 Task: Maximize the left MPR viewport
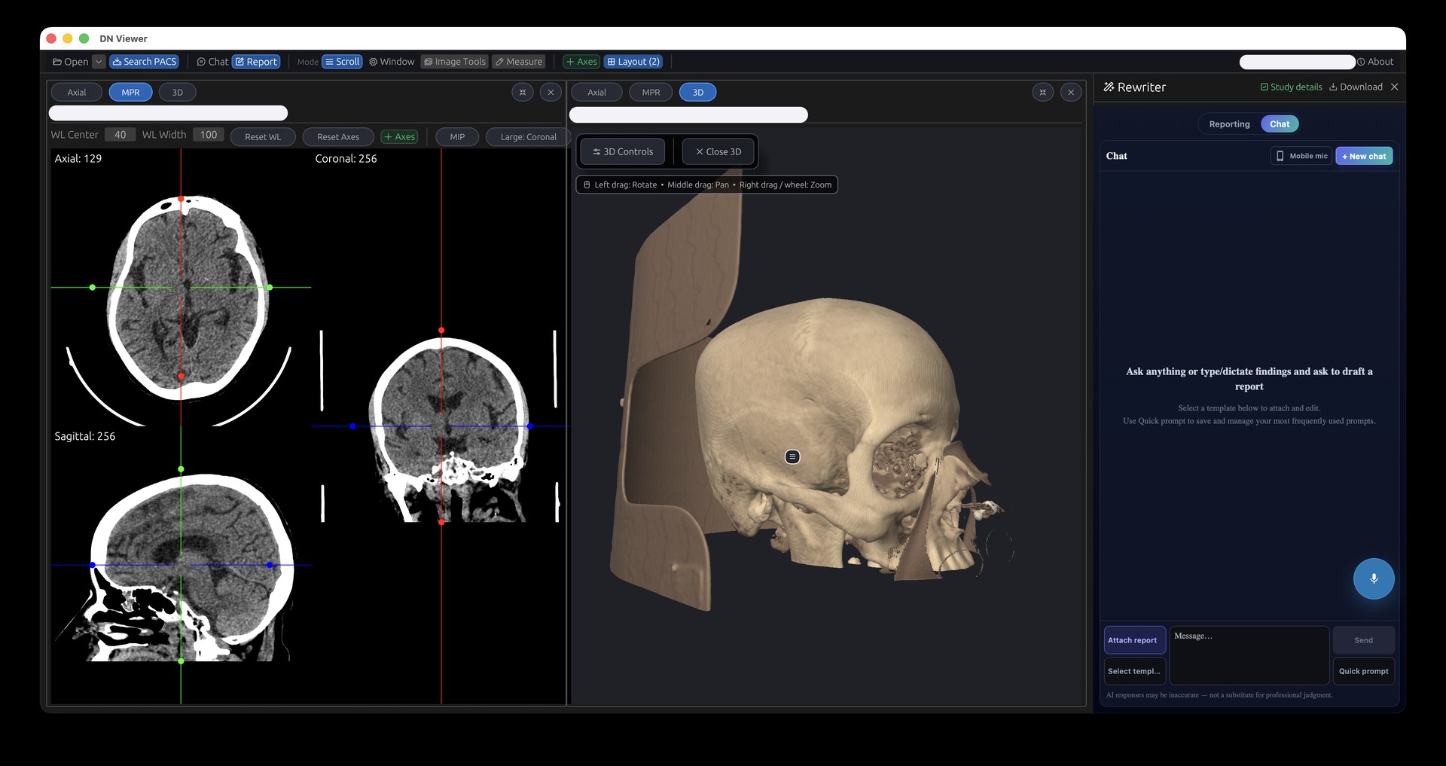(x=523, y=93)
